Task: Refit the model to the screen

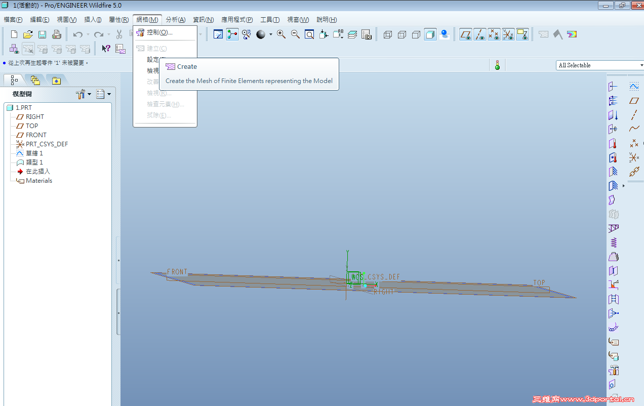Action: coord(309,34)
